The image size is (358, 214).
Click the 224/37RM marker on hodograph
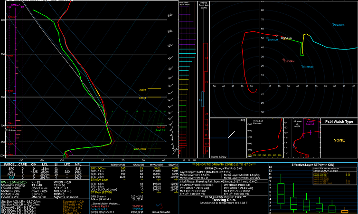point(288,61)
